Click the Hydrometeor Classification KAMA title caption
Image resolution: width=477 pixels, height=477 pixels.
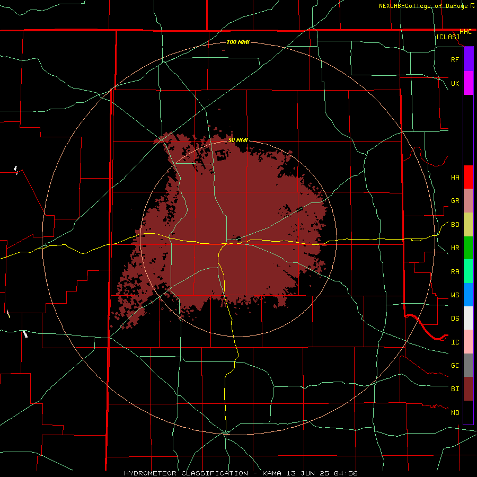[241, 473]
